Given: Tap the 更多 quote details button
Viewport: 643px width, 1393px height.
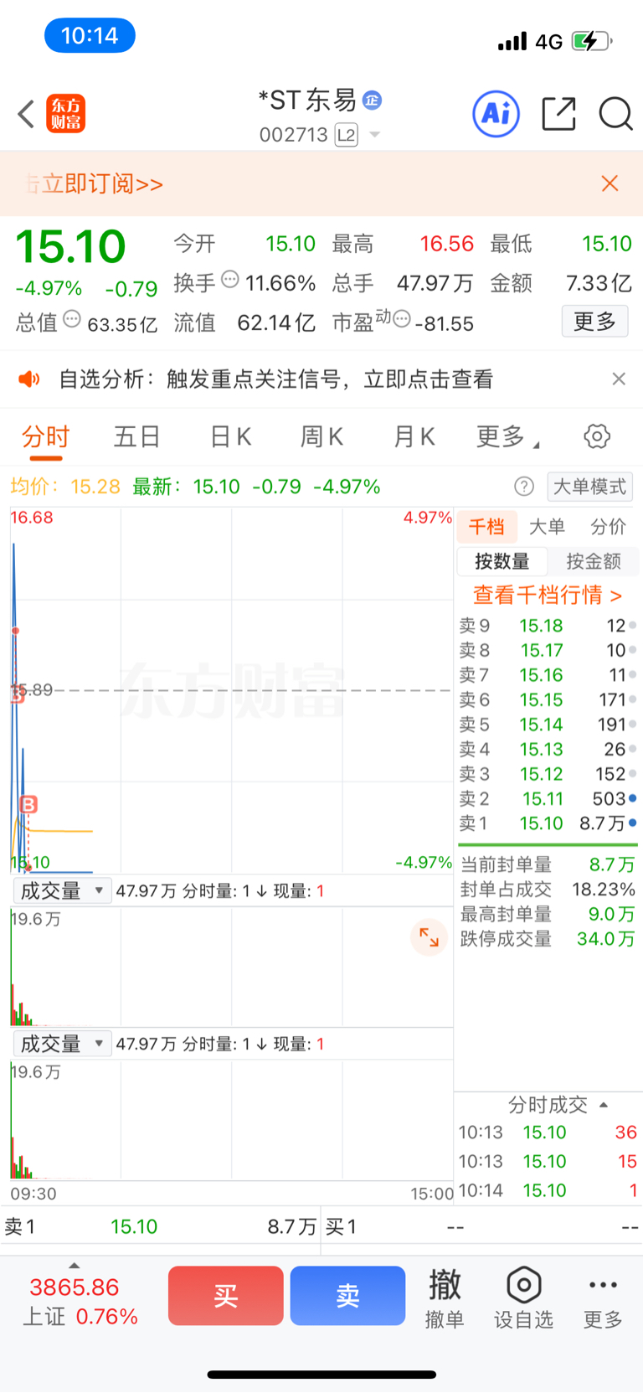Looking at the screenshot, I should click(594, 322).
